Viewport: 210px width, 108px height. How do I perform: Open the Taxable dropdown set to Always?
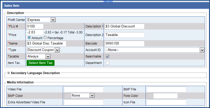click(48, 56)
